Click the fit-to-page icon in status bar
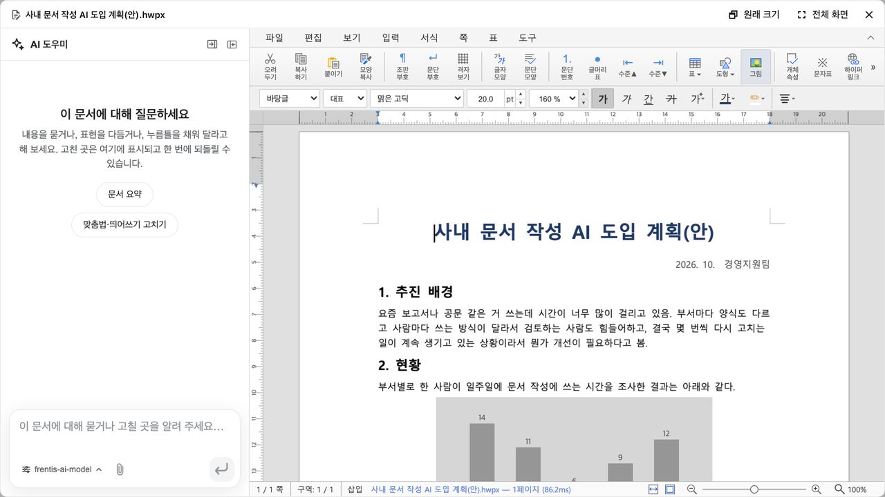 670,489
